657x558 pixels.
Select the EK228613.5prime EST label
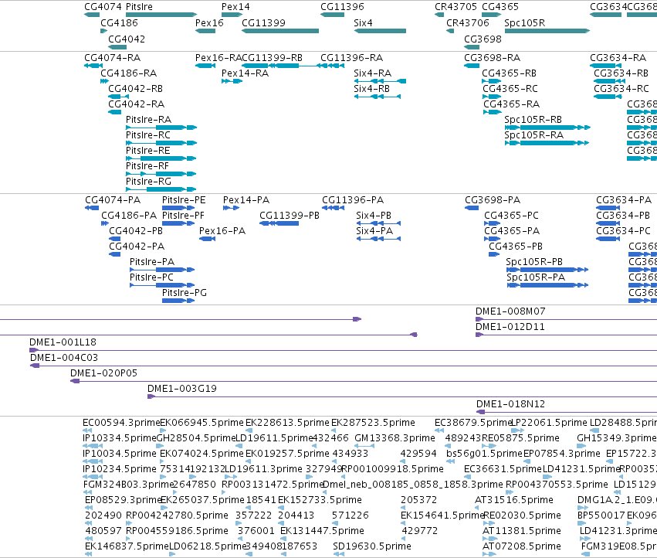287,423
